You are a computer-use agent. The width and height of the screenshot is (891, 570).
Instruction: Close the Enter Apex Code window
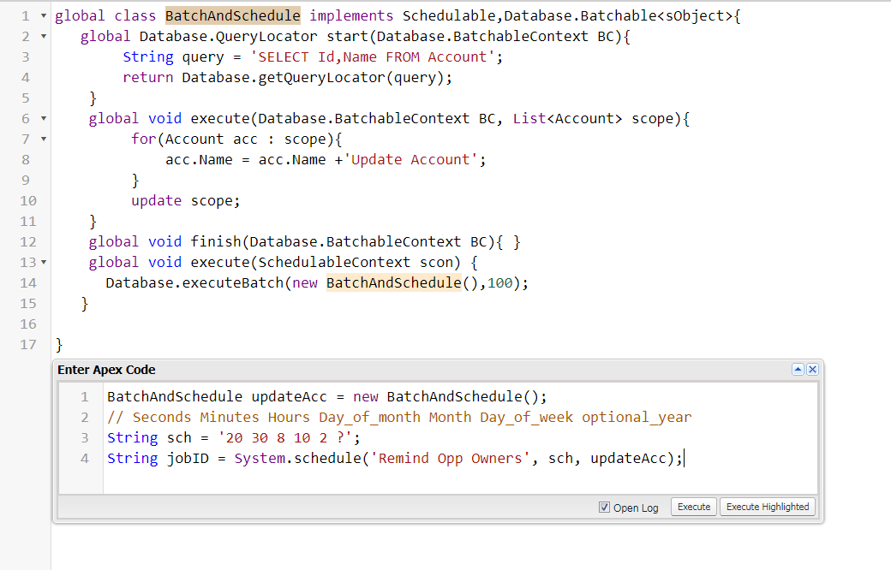click(x=812, y=369)
